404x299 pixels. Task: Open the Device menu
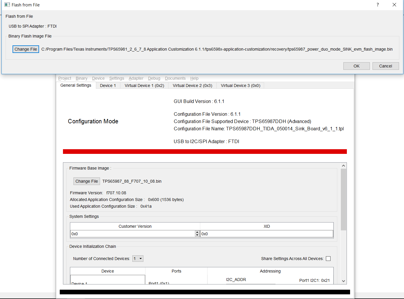pyautogui.click(x=98, y=78)
